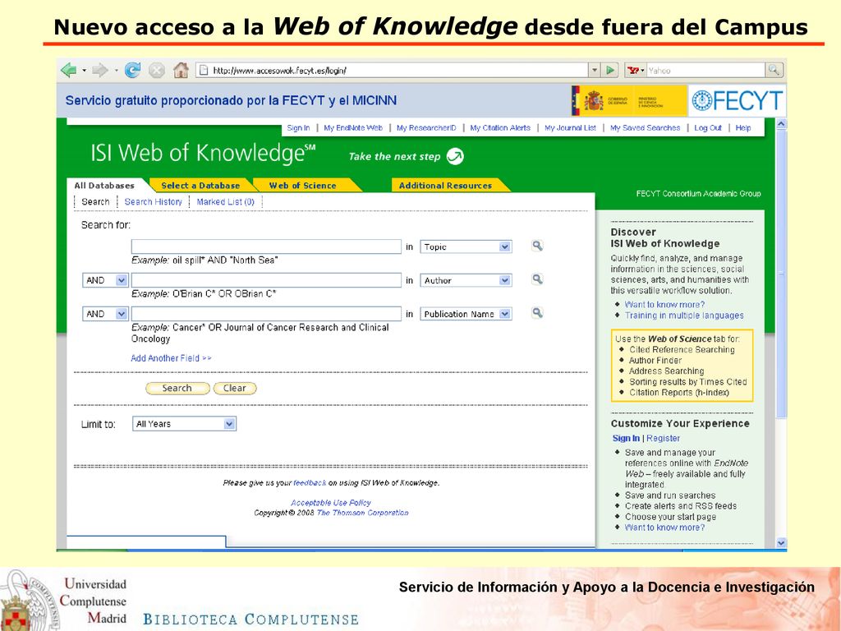841x631 pixels.
Task: Click the Home page icon
Action: (x=181, y=70)
